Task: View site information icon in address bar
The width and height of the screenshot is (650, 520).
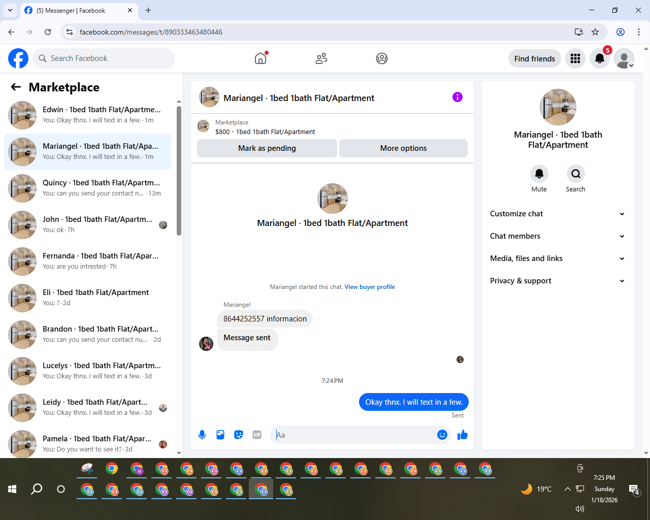Action: [x=70, y=32]
